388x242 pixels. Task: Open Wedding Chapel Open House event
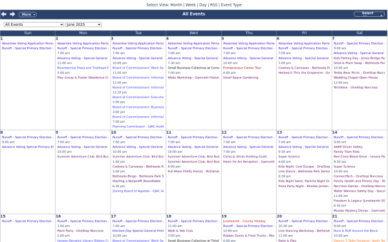pyautogui.click(x=355, y=77)
